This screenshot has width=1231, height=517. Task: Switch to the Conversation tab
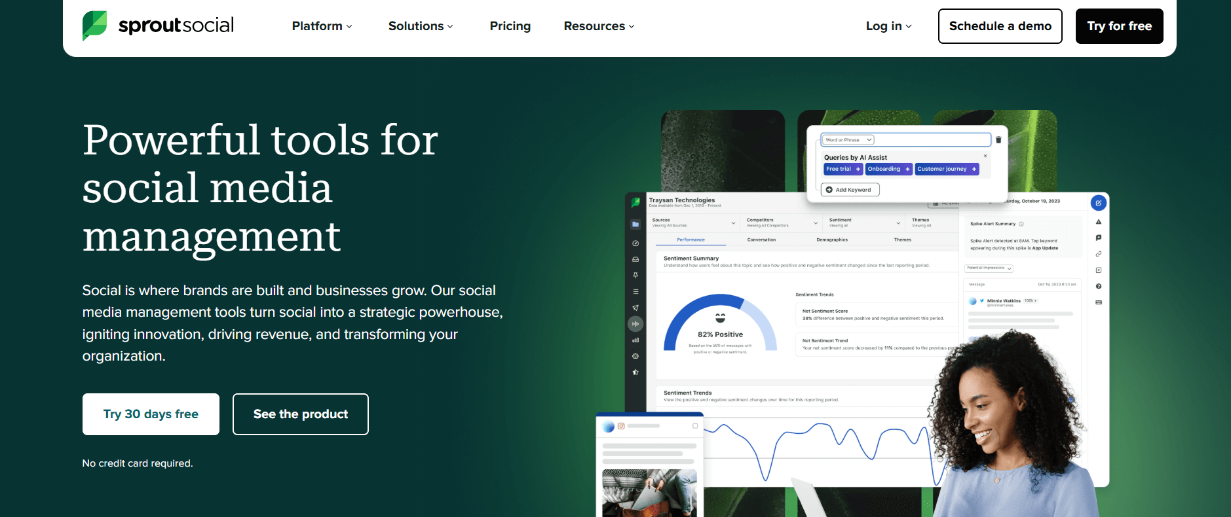(761, 240)
